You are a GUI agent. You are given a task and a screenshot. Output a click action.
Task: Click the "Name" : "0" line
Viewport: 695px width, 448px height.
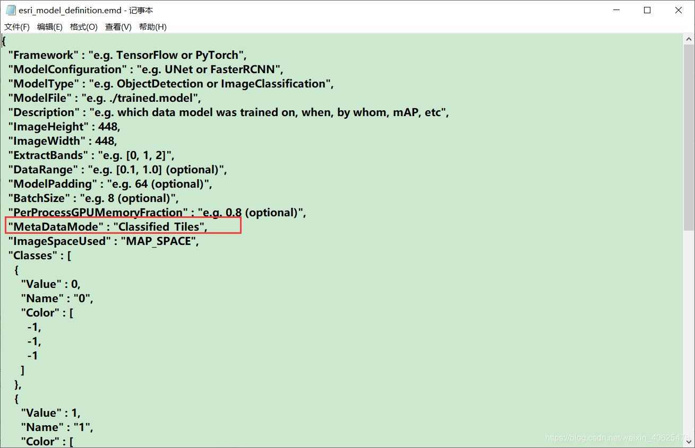tap(57, 298)
